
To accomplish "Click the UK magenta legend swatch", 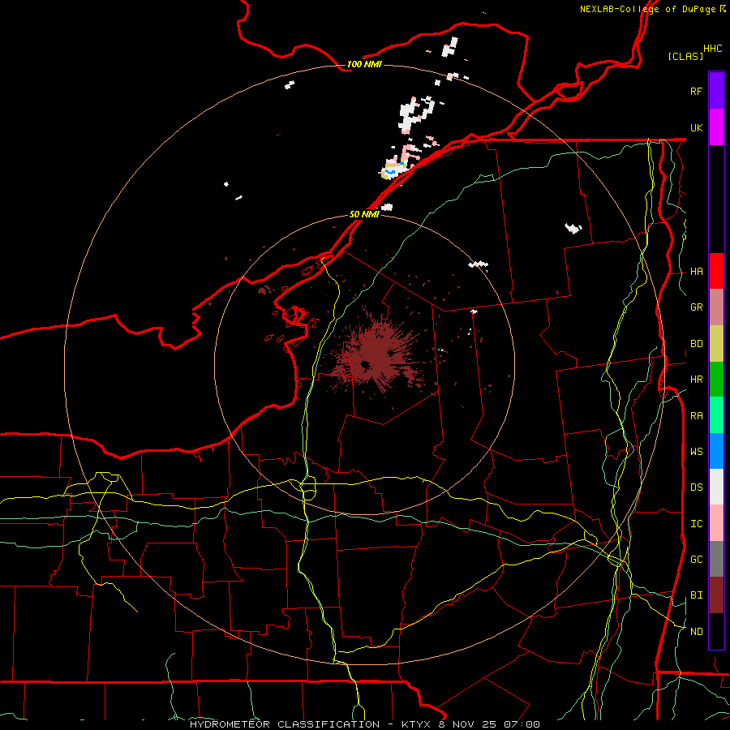I will pyautogui.click(x=716, y=127).
